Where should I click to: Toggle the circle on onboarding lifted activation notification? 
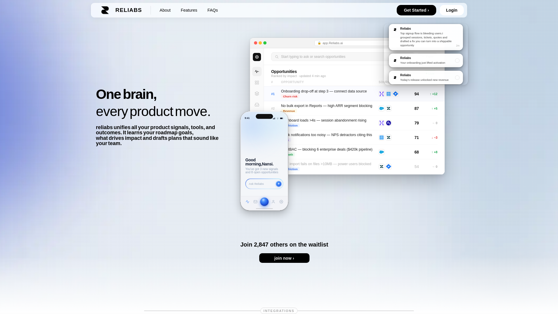click(457, 60)
